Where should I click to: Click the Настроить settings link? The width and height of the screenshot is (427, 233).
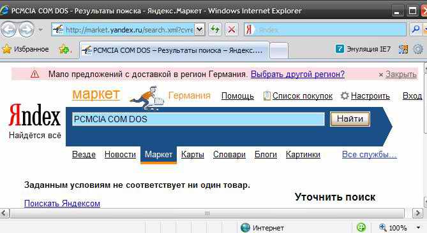(x=370, y=96)
